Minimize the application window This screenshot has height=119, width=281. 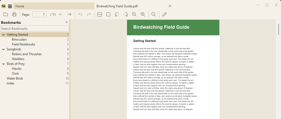[x=258, y=5]
